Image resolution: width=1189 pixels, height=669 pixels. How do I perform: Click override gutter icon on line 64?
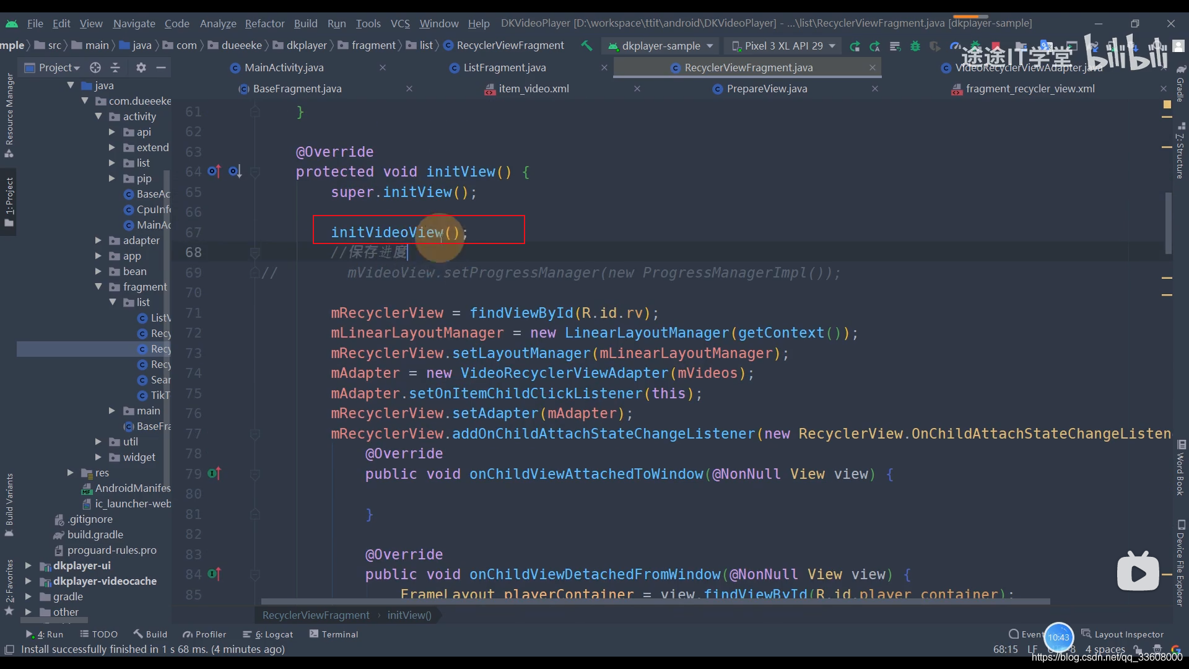(x=214, y=171)
